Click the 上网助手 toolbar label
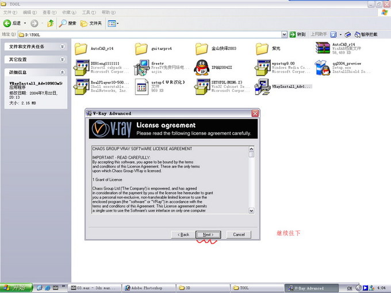 (319, 34)
